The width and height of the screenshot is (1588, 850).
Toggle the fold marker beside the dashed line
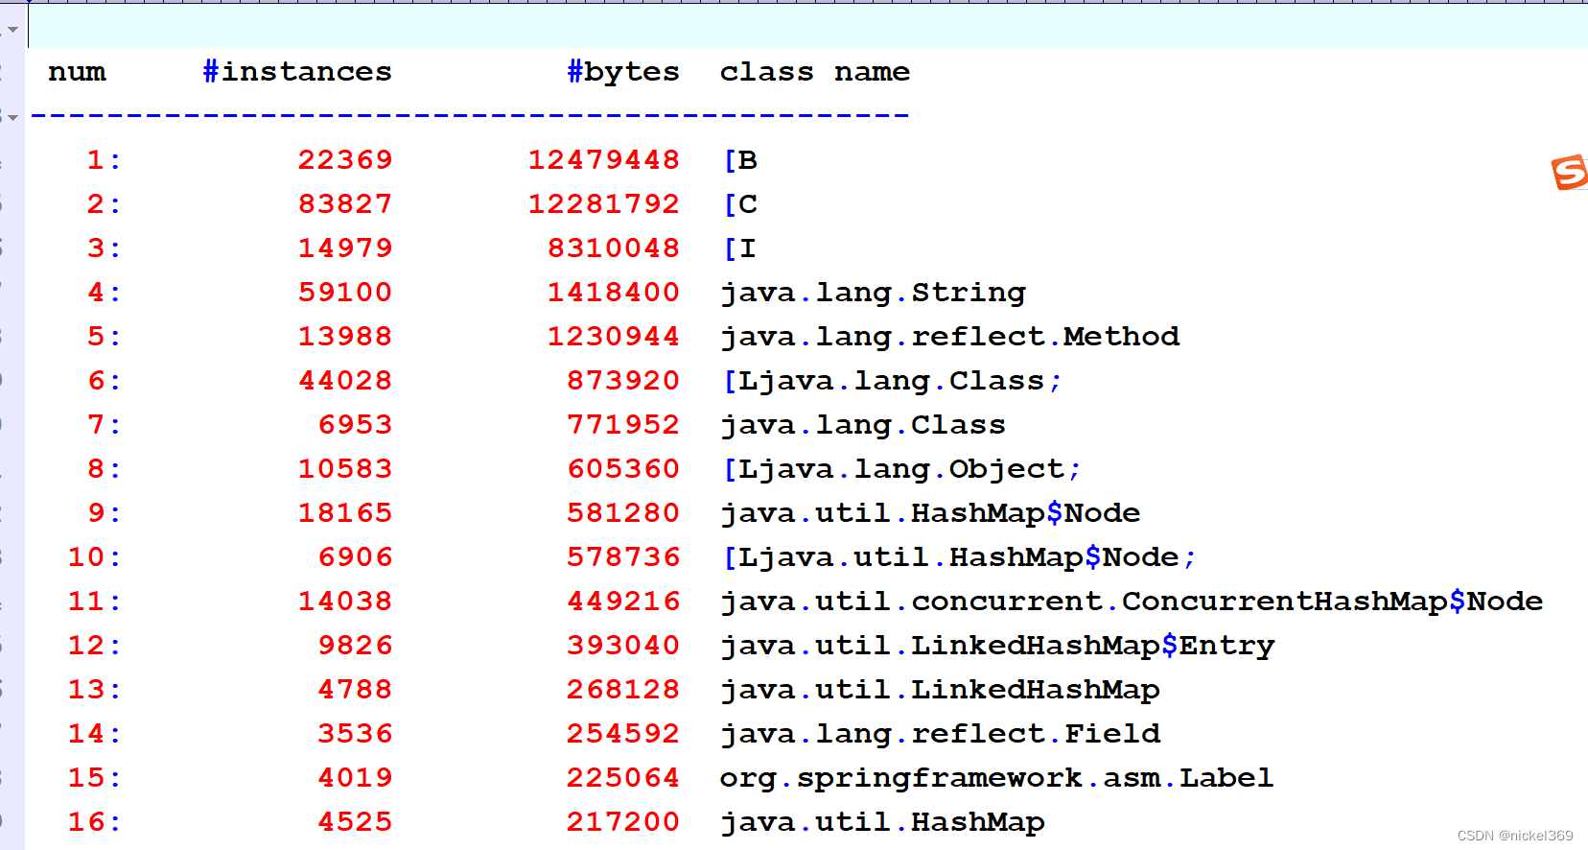tap(12, 117)
